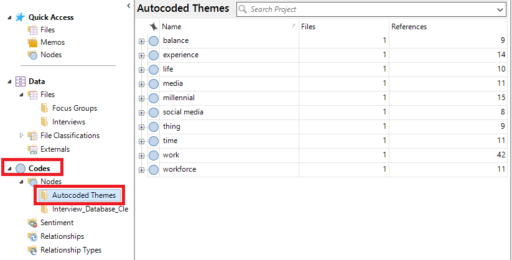Click the Quick Access star icon
Screen dimensions: 512x260
[21, 17]
